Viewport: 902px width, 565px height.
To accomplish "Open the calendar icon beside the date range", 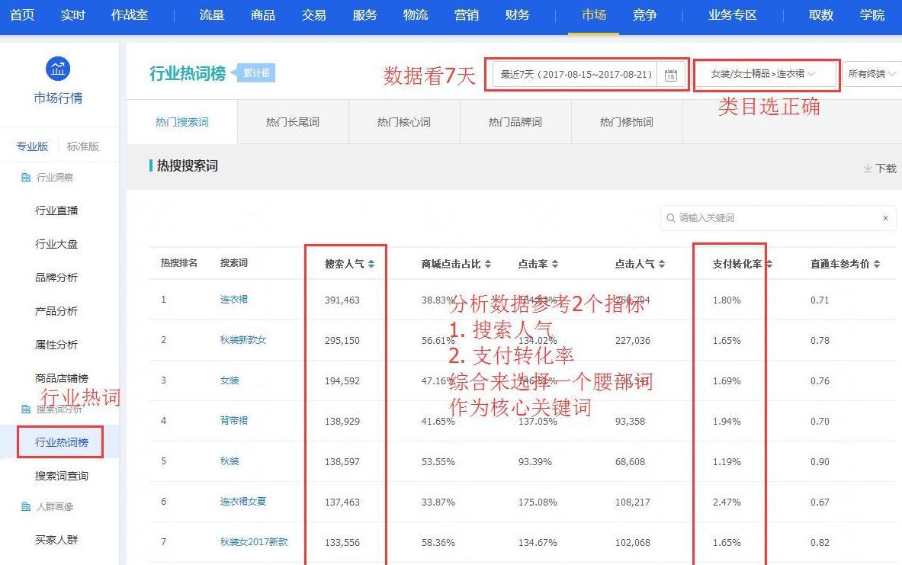I will pyautogui.click(x=669, y=74).
